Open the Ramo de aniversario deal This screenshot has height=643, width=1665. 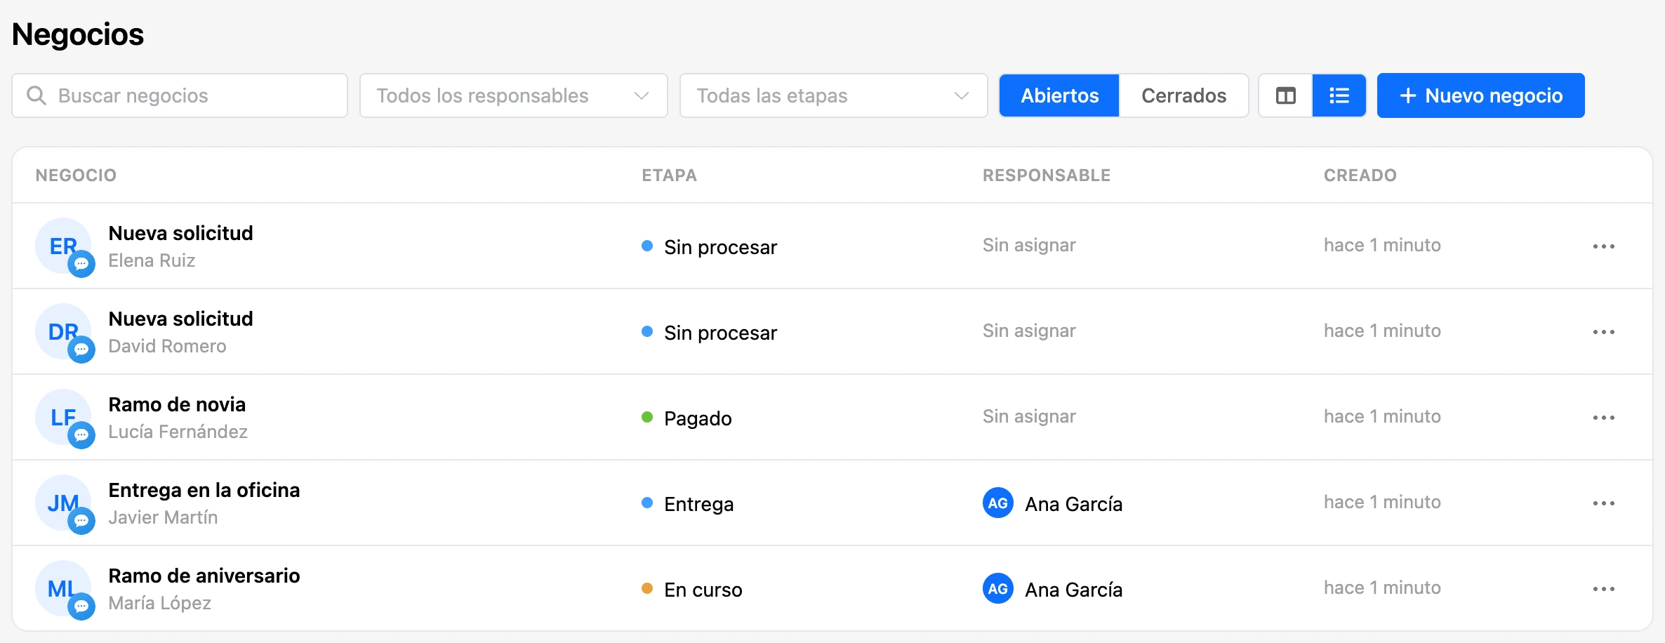pyautogui.click(x=204, y=576)
